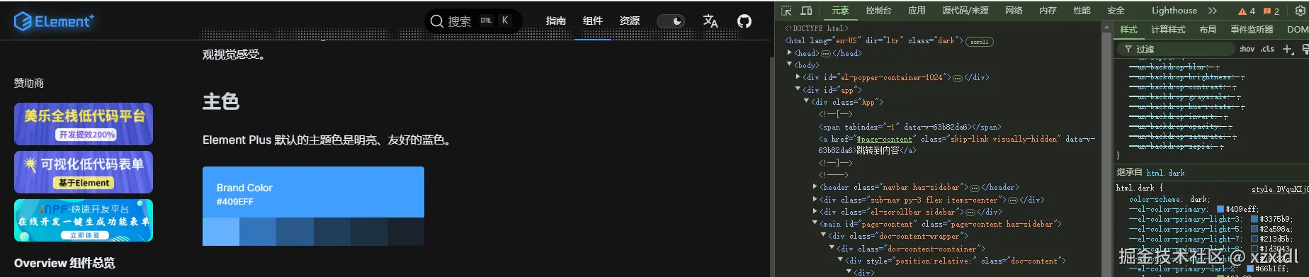This screenshot has height=277, width=1309.
Task: Open the warnings counter showing 4
Action: pos(1247,11)
